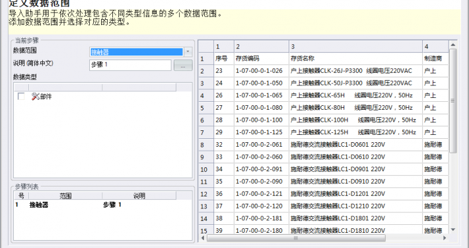Click the CLK-100H product name cell
The image size is (469, 248).
(x=356, y=120)
